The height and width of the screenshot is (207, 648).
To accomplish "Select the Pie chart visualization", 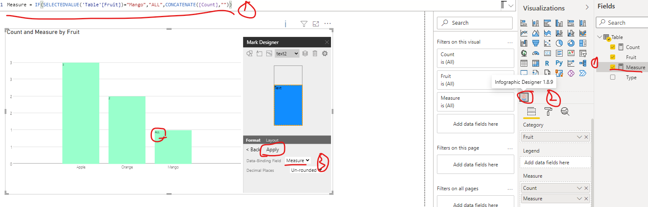I will pyautogui.click(x=559, y=43).
